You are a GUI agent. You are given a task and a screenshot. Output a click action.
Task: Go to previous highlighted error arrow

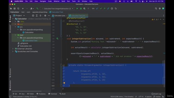click(x=160, y=19)
